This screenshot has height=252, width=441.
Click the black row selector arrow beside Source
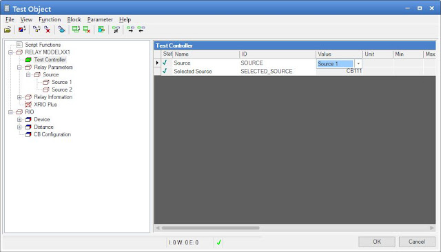pos(157,63)
